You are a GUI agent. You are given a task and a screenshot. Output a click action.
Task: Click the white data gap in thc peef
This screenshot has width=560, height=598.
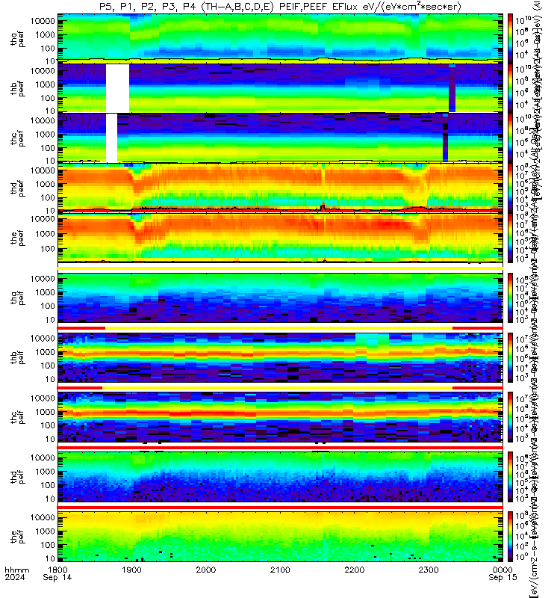point(111,138)
